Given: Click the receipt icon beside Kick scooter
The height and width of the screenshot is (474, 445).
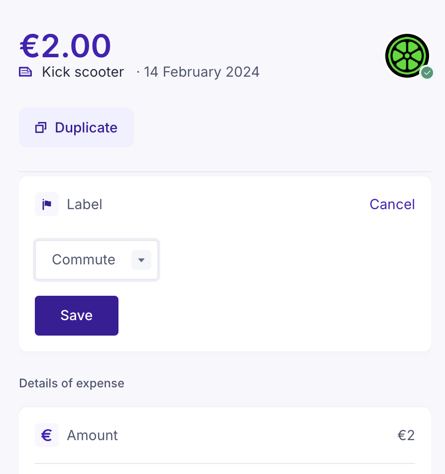Looking at the screenshot, I should pos(25,72).
